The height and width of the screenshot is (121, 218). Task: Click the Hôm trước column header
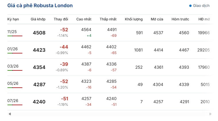point(180,19)
